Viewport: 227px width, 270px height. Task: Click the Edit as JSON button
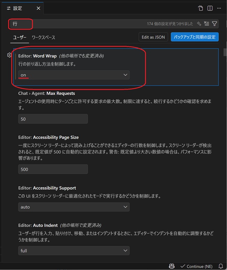coord(153,37)
